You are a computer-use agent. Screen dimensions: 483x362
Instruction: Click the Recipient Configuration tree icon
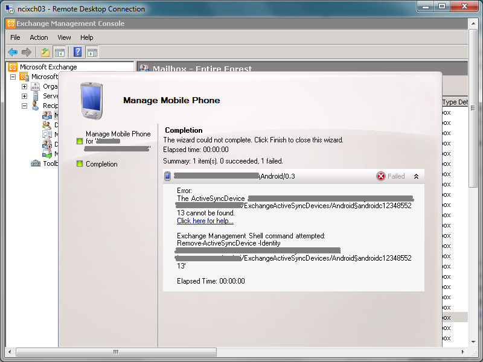tap(36, 106)
